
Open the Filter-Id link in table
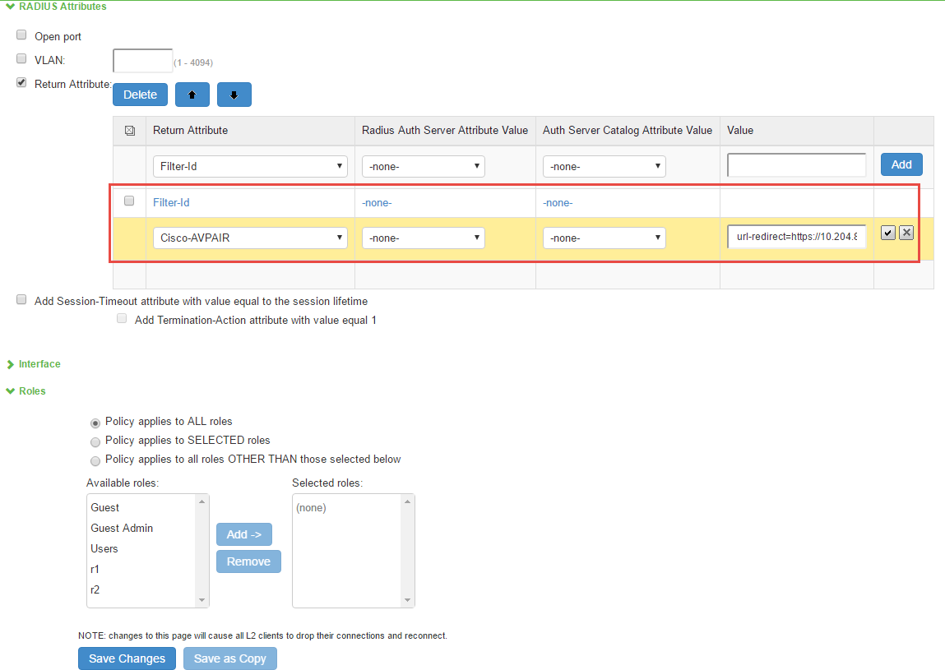click(x=171, y=202)
